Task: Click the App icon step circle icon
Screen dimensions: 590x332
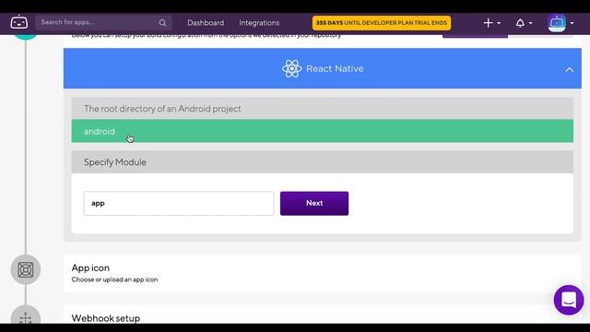Action: click(x=26, y=269)
